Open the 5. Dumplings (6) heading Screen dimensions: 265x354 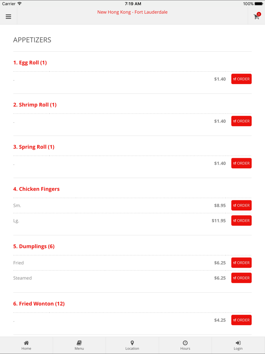(34, 246)
